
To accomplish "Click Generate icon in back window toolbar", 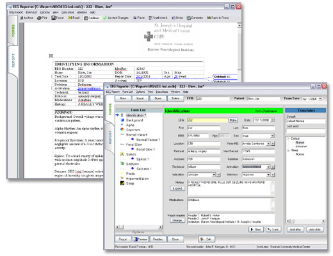I will [189, 18].
